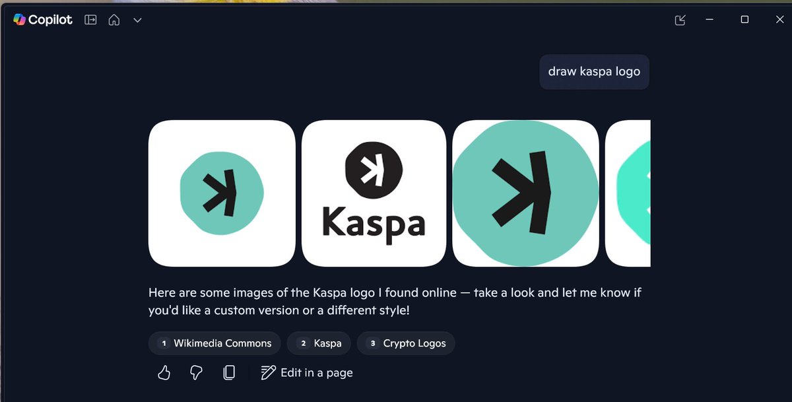Open the large teal K logo thumbnail
Screen dimensions: 792x402
(525, 193)
